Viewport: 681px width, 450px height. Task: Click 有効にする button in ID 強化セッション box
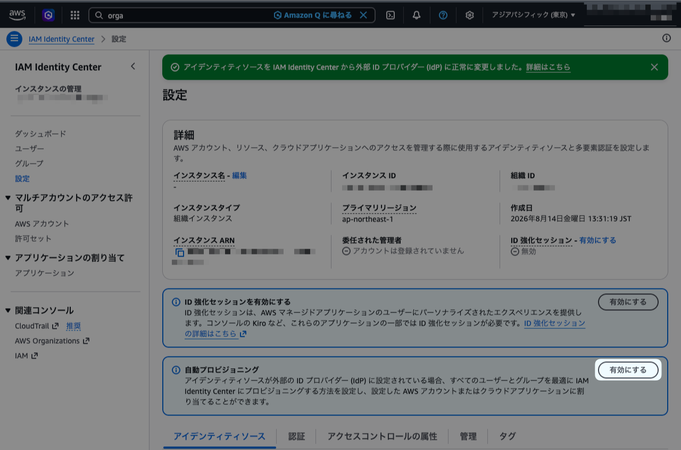point(628,302)
